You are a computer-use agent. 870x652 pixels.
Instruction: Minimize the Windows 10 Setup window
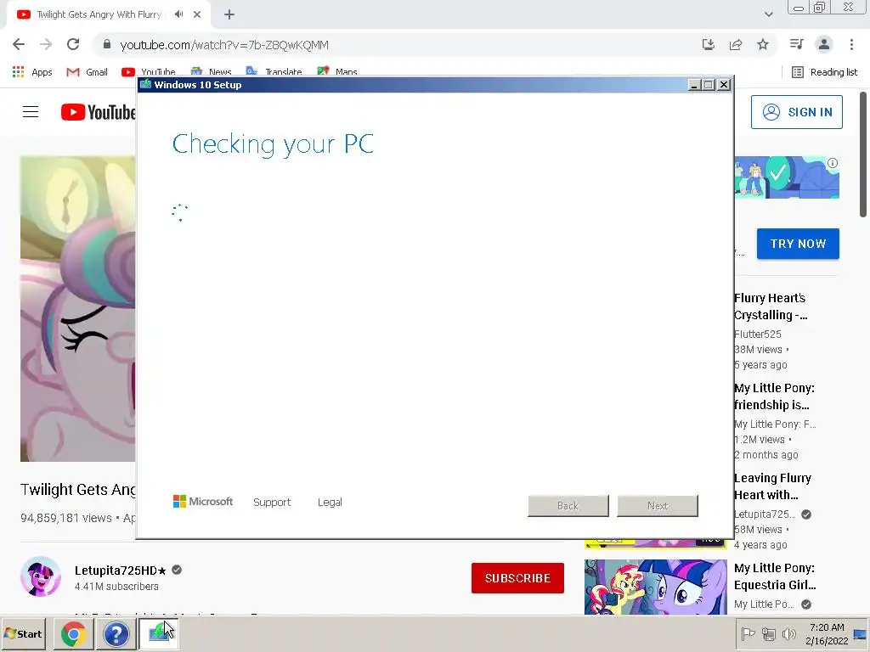(694, 85)
